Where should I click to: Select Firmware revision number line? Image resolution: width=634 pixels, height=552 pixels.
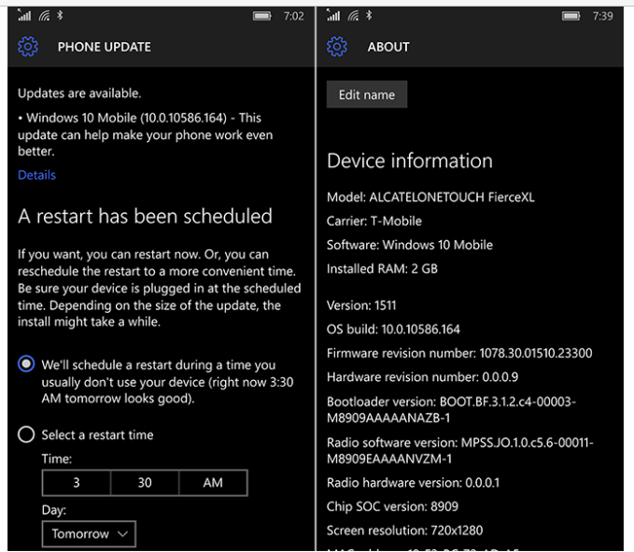pos(459,353)
